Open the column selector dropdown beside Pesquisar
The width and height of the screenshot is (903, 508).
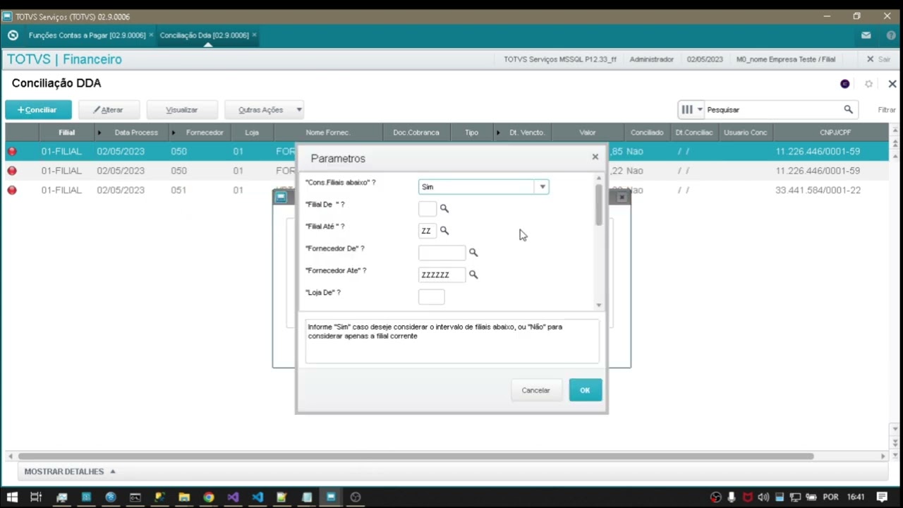coord(700,109)
